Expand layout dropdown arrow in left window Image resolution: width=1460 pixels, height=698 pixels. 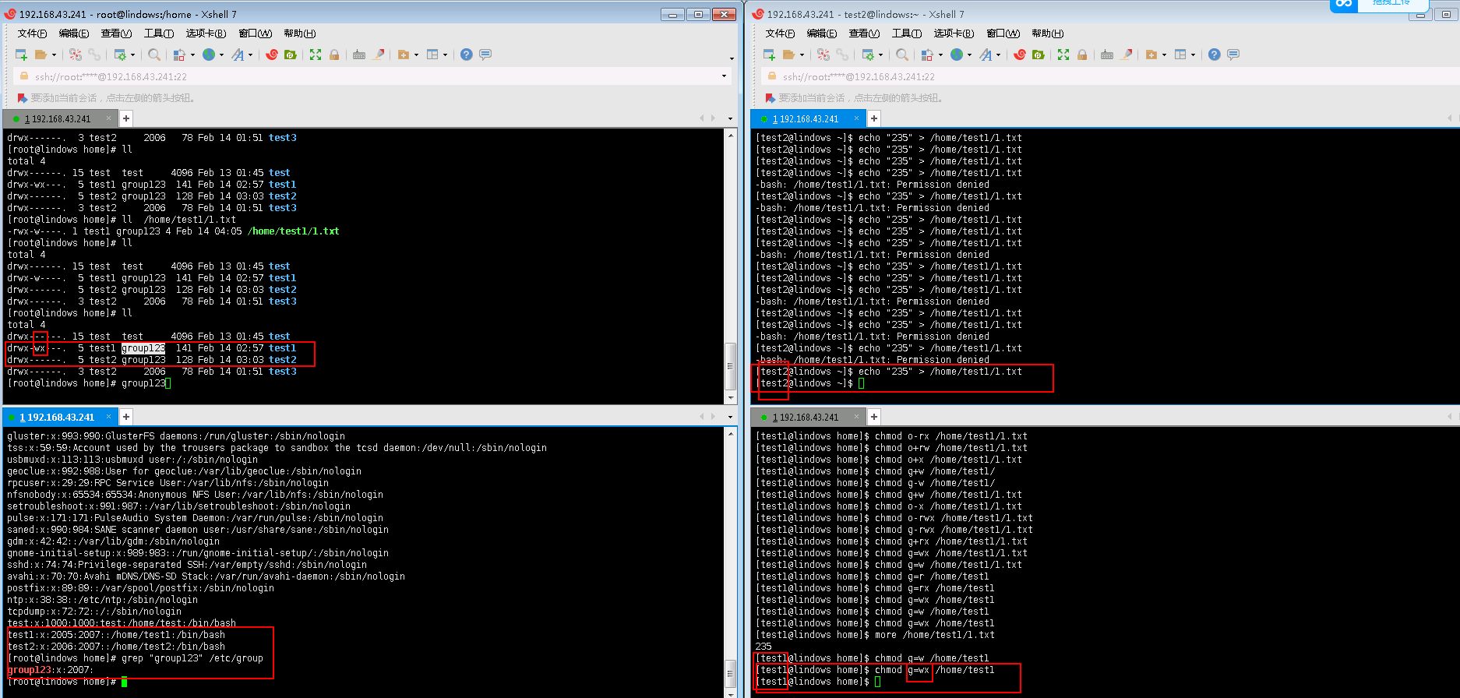(445, 55)
